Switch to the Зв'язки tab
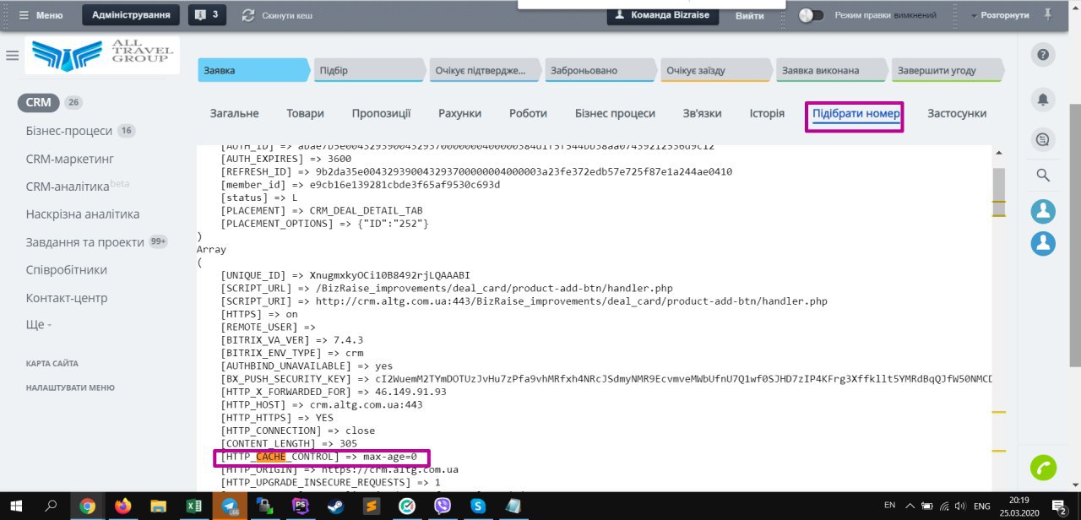This screenshot has height=520, width=1081. 703,113
